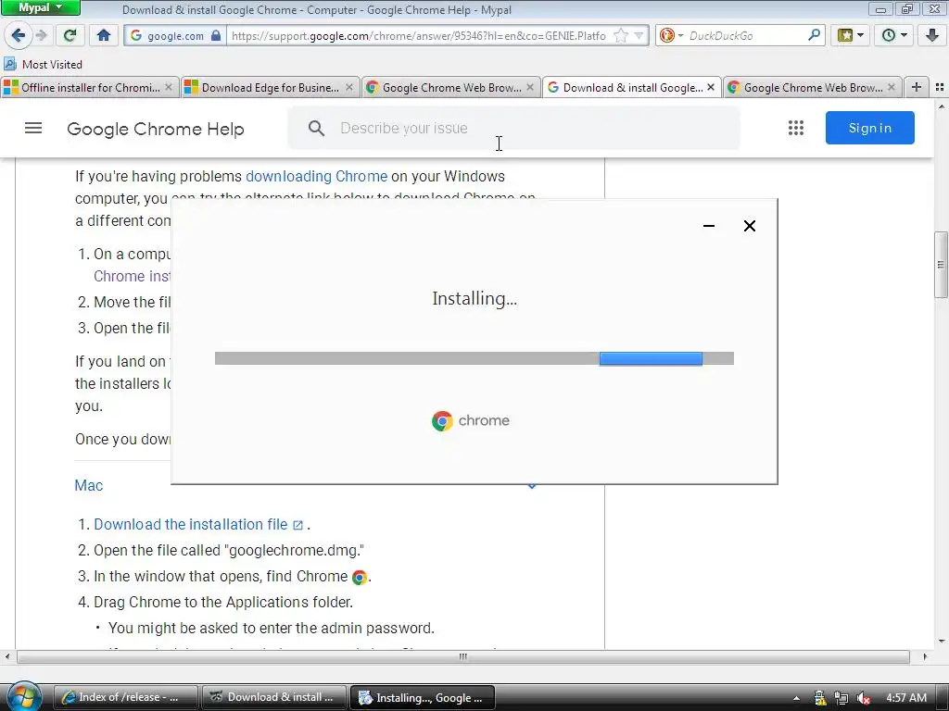The image size is (949, 711).
Task: Open a new tab with plus button
Action: pyautogui.click(x=917, y=88)
